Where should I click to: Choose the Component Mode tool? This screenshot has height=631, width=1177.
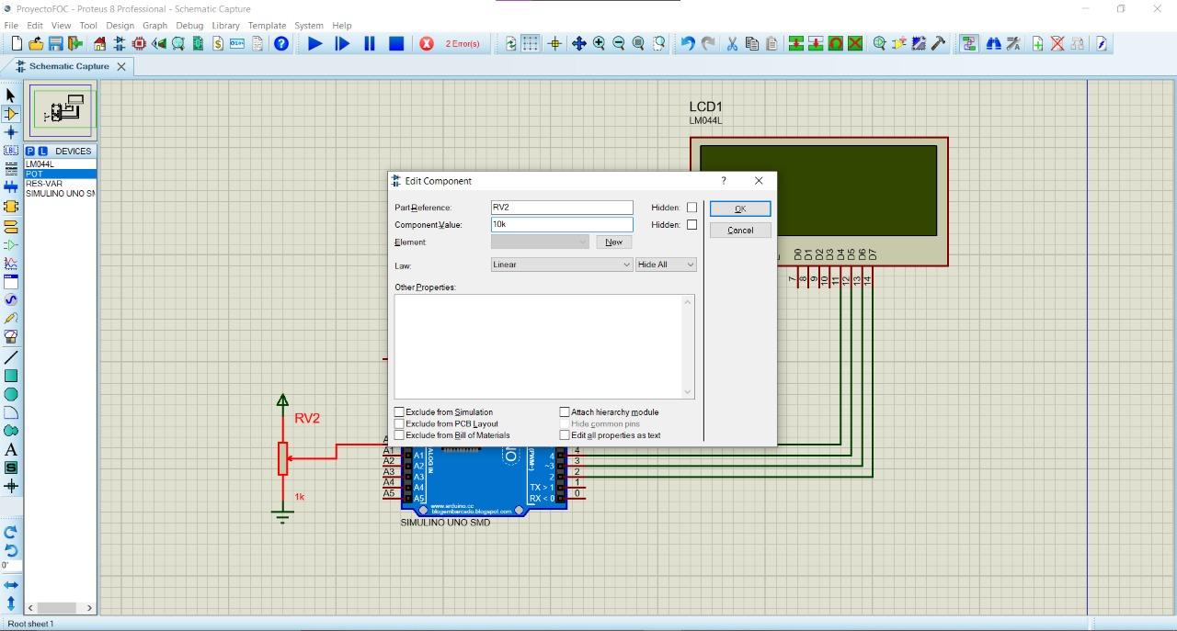(x=11, y=114)
